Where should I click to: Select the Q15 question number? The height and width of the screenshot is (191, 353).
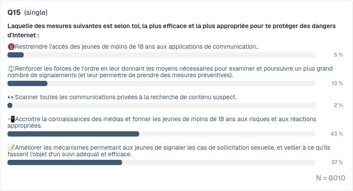click(x=14, y=12)
